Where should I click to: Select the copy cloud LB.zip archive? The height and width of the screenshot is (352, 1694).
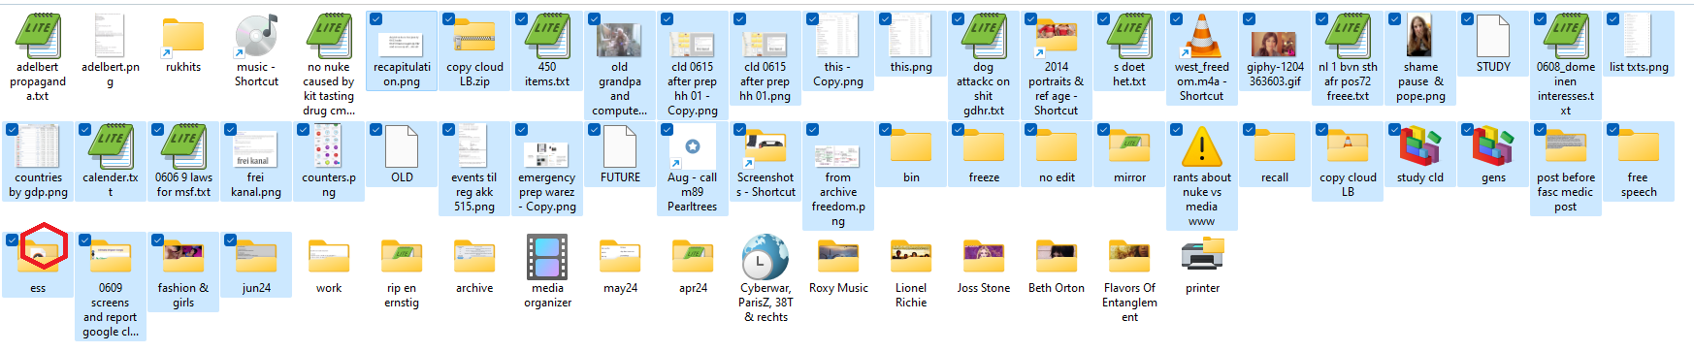[x=474, y=40]
